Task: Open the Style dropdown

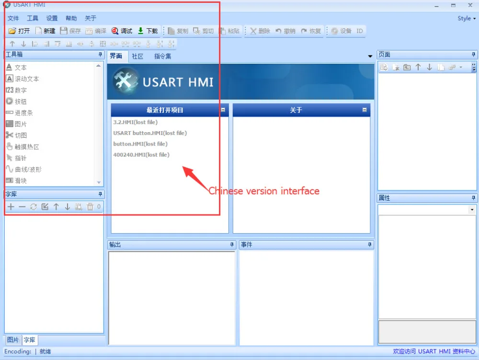Action: pyautogui.click(x=467, y=18)
